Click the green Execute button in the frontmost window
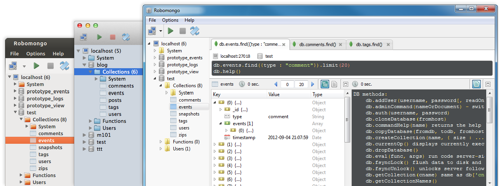 coord(170,31)
